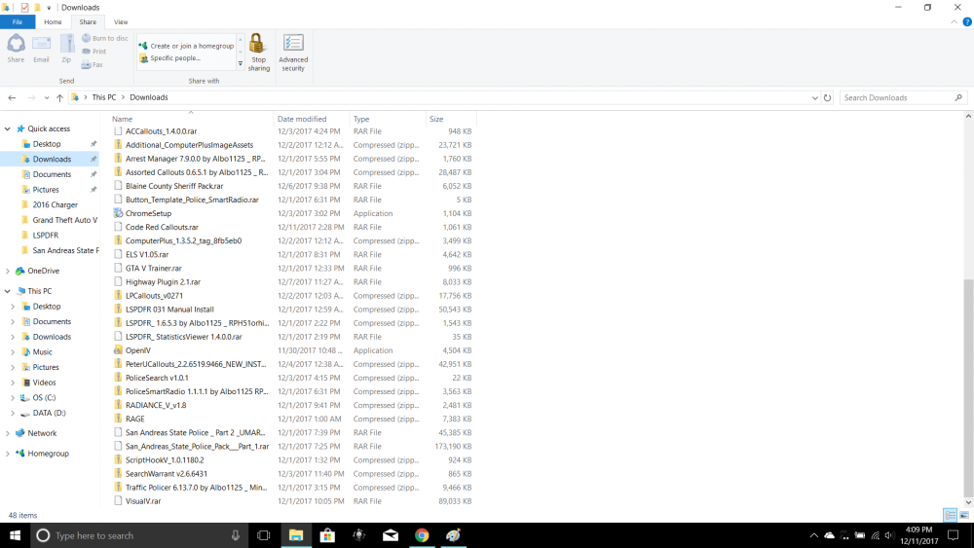Expand the OS (C:) drive node

tap(13, 398)
